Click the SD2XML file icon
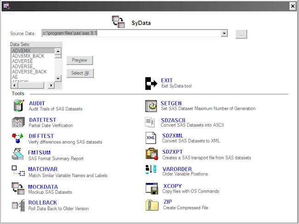The height and width of the screenshot is (224, 299). 150,138
